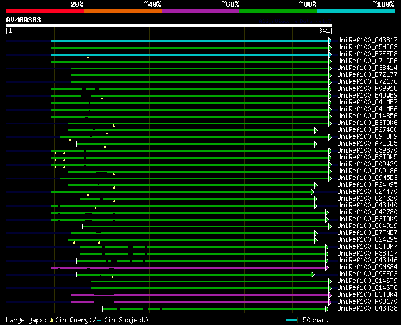Click the AV409303 query name
Screen dimensions: 401x325
(x=24, y=20)
